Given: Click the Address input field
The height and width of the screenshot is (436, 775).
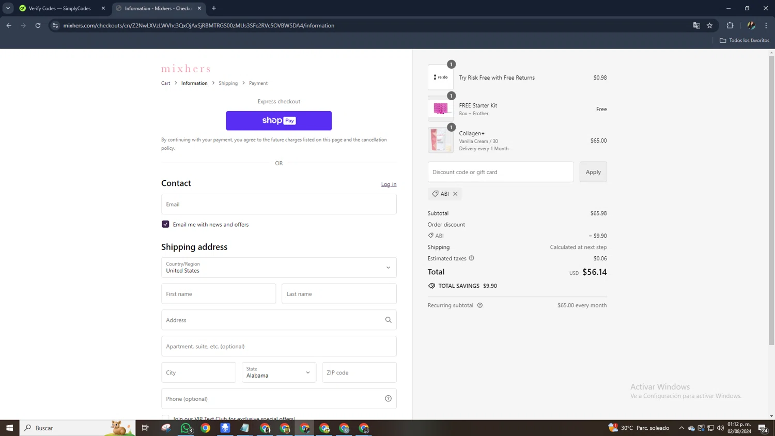Looking at the screenshot, I should tap(278, 320).
